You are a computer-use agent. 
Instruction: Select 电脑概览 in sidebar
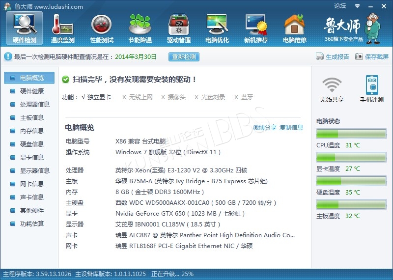tap(29, 78)
